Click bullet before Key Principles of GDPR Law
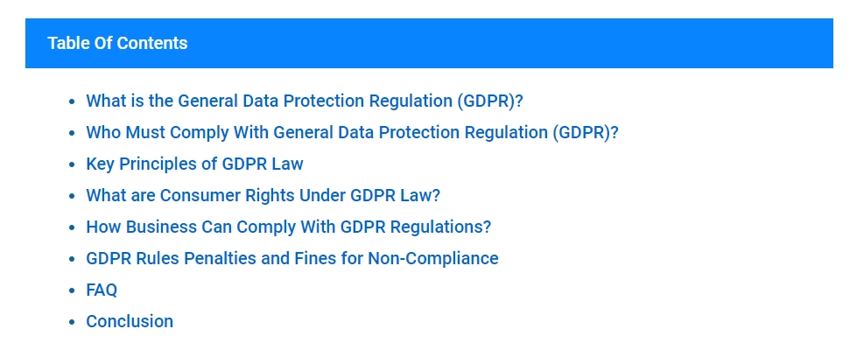This screenshot has height=364, width=864. (x=72, y=164)
